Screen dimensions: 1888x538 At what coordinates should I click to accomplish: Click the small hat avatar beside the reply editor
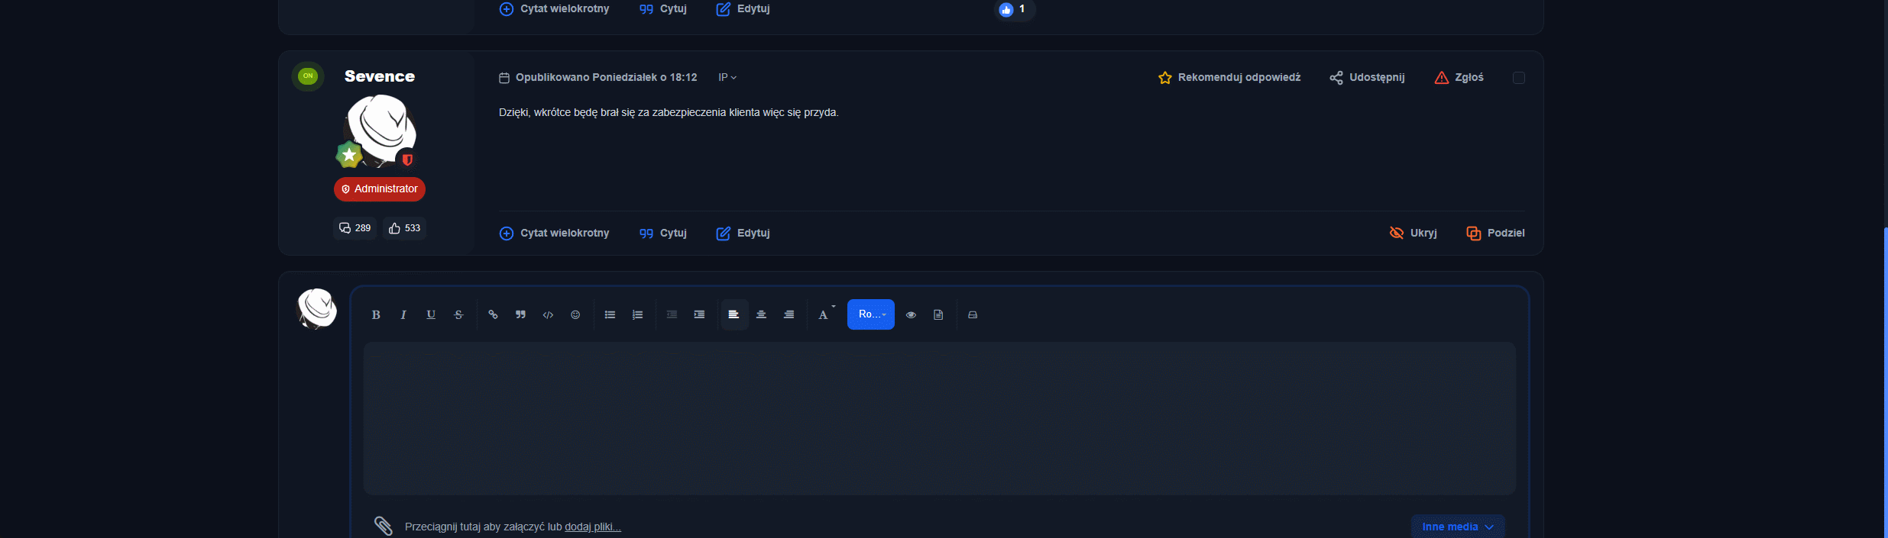pyautogui.click(x=316, y=308)
